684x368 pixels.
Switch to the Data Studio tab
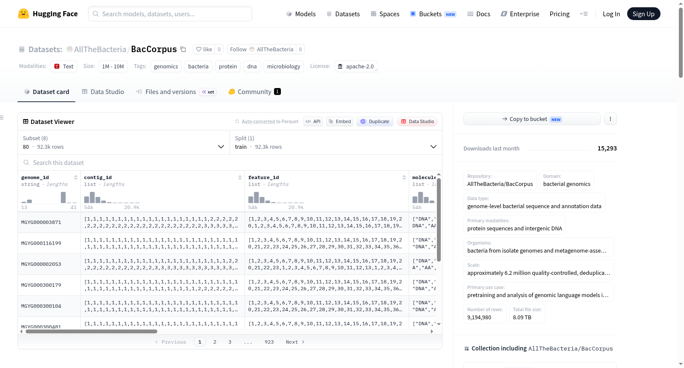point(103,92)
